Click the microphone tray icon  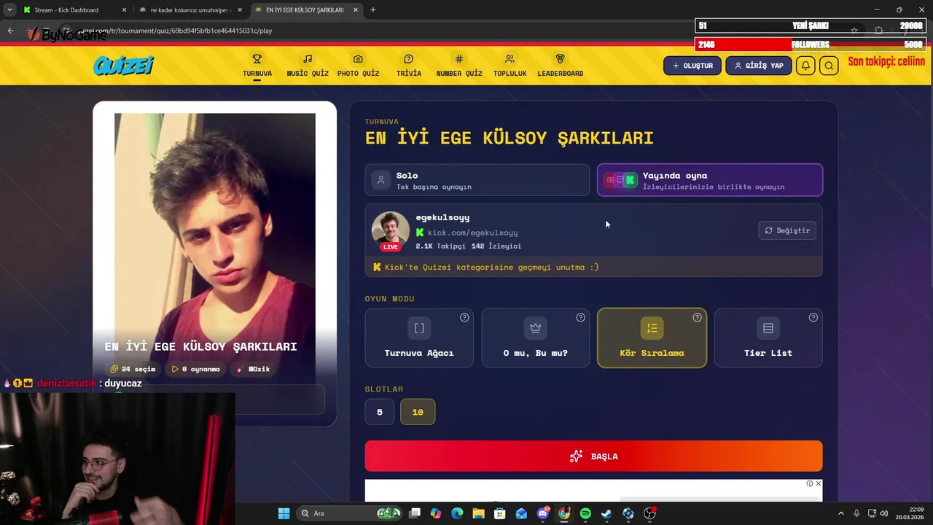856,513
